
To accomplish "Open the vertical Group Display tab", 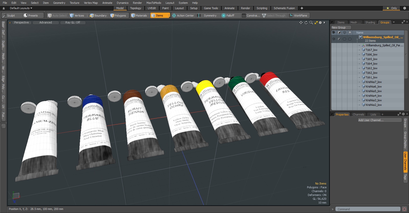I will pos(405,140).
